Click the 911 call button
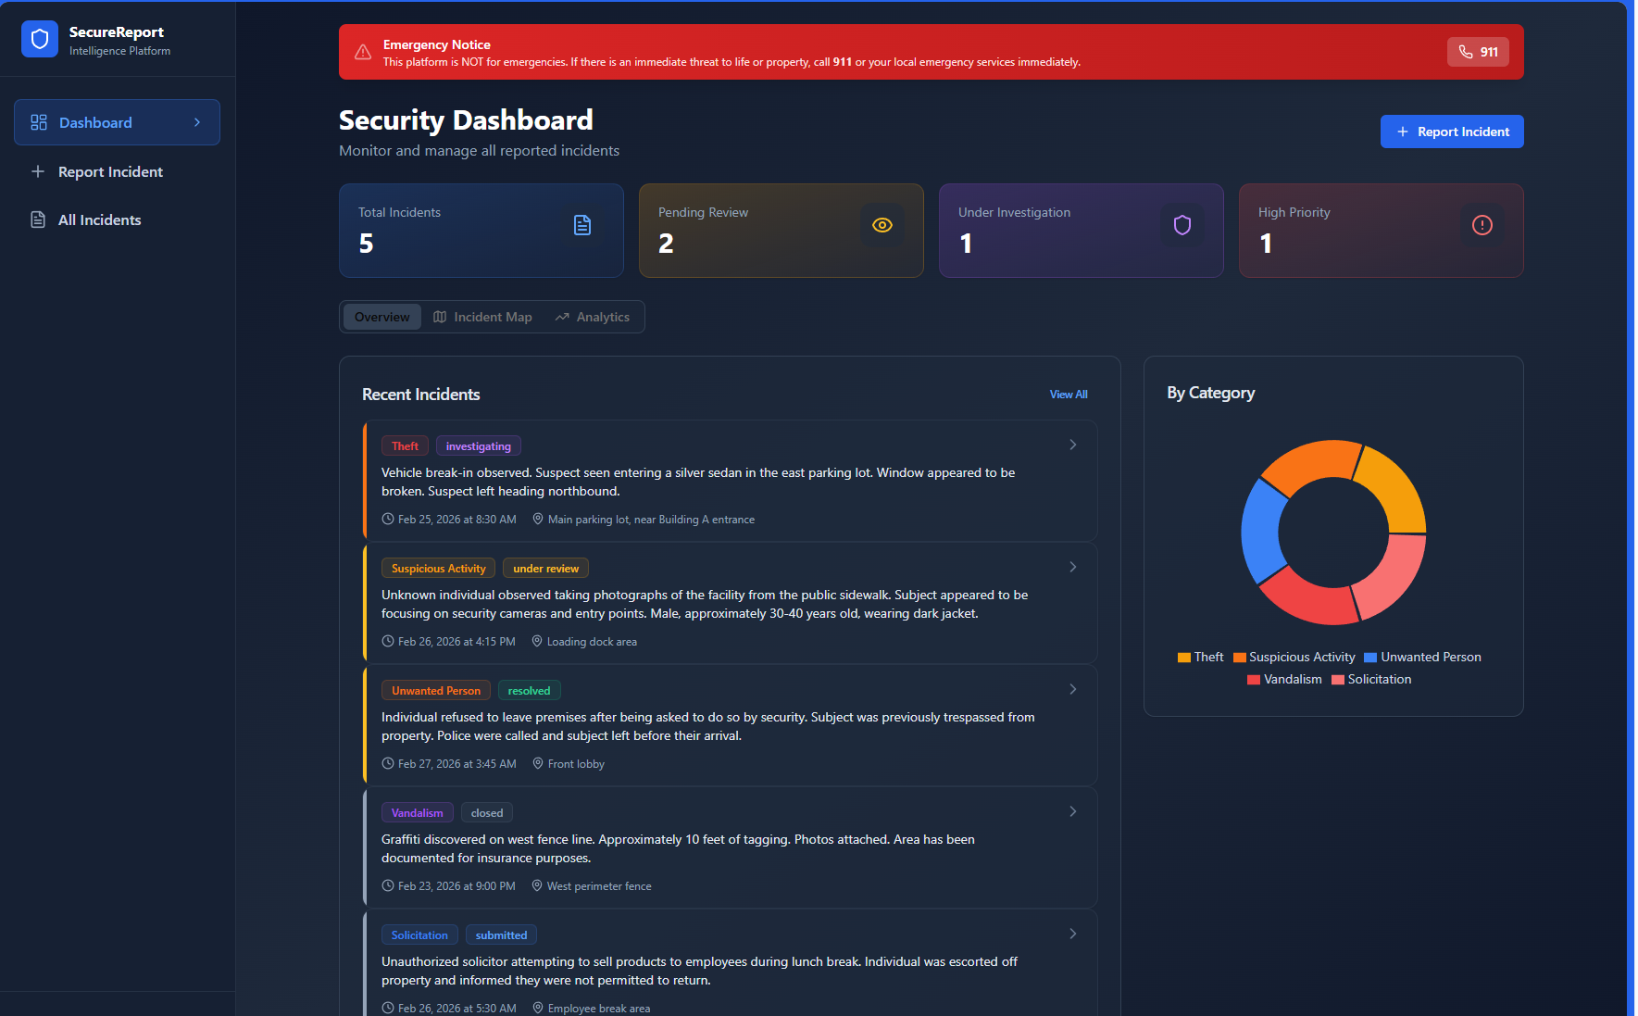1638x1016 pixels. tap(1478, 52)
